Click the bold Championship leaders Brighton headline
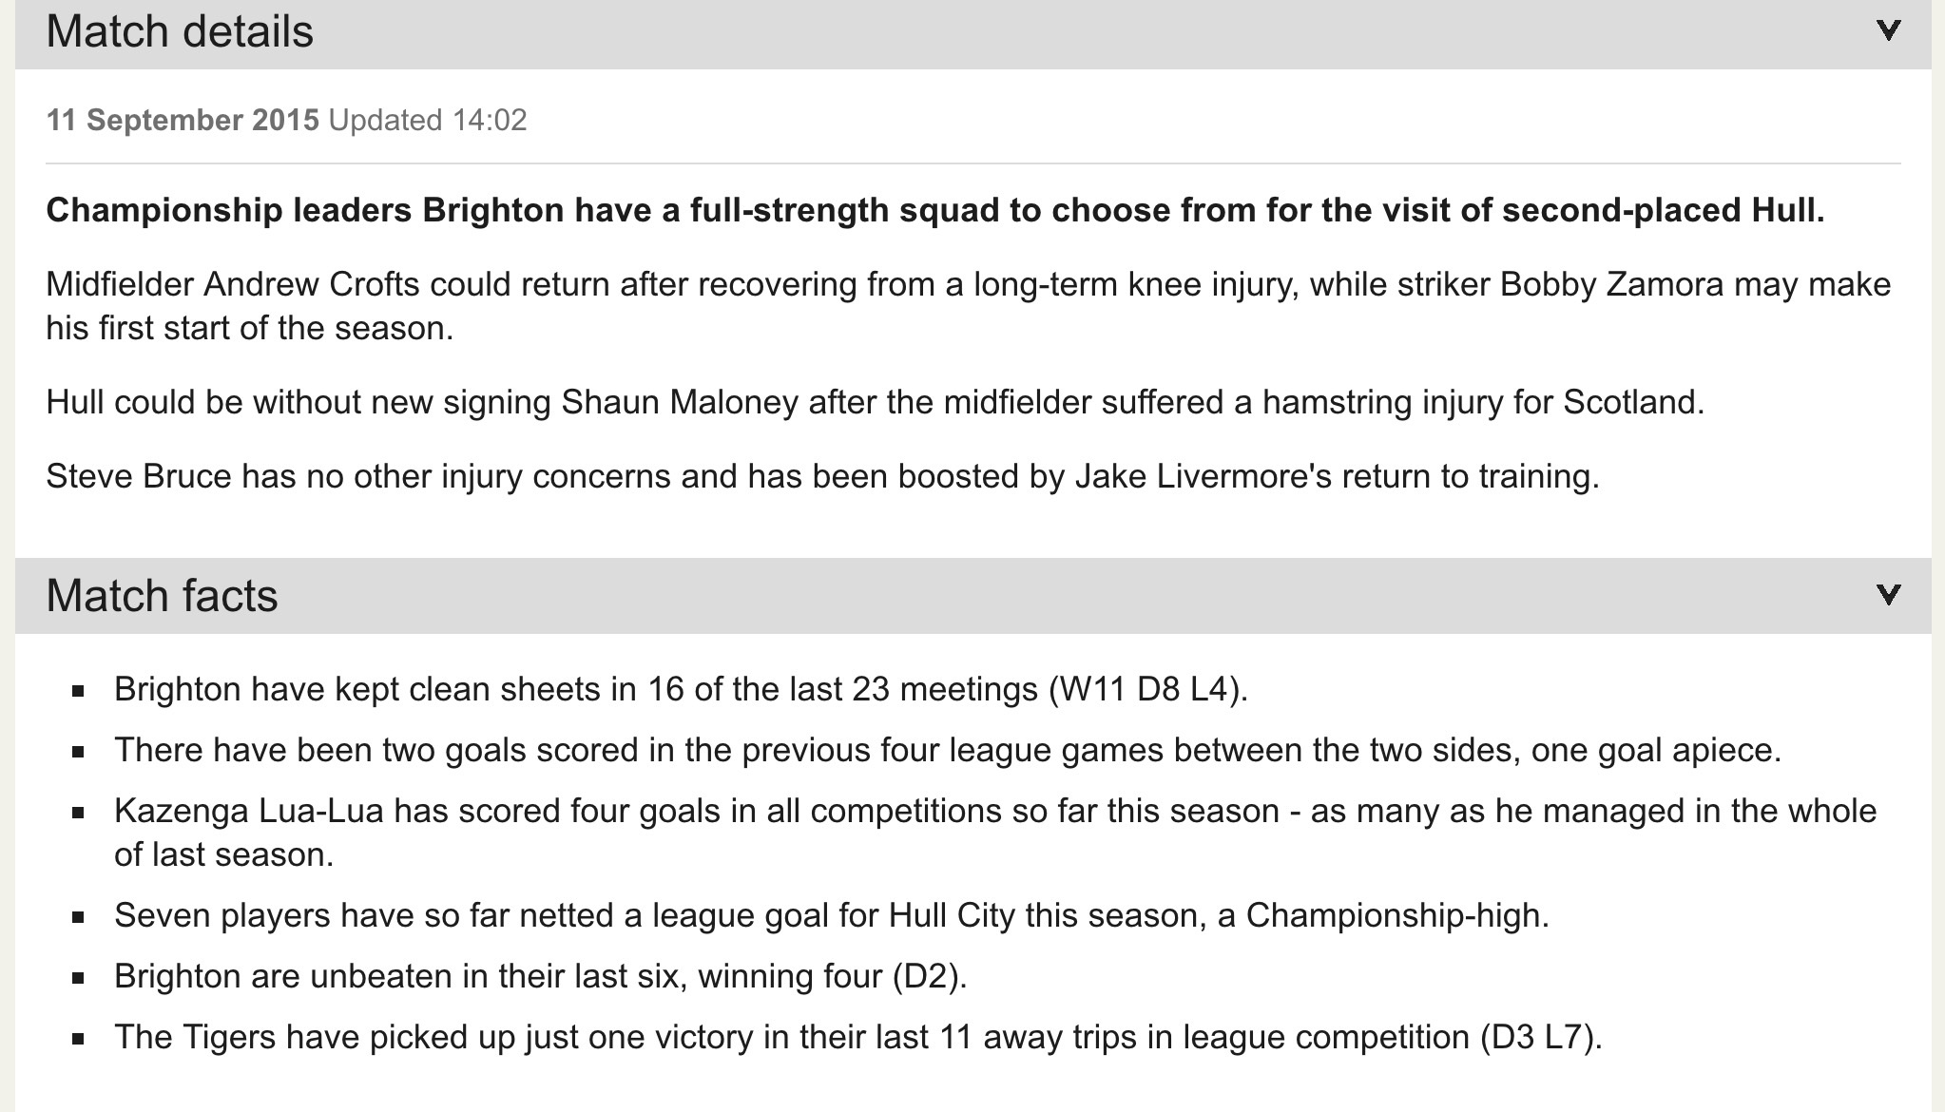The image size is (1945, 1112). (x=935, y=210)
